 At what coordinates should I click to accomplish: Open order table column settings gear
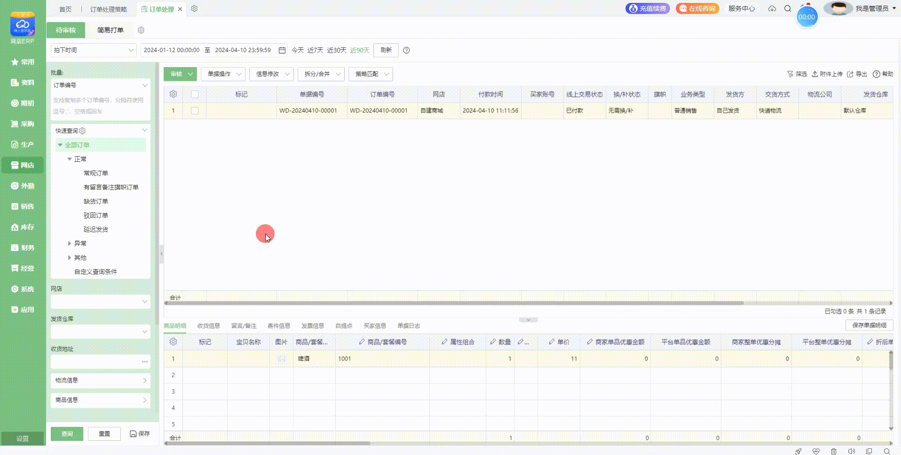pyautogui.click(x=173, y=94)
